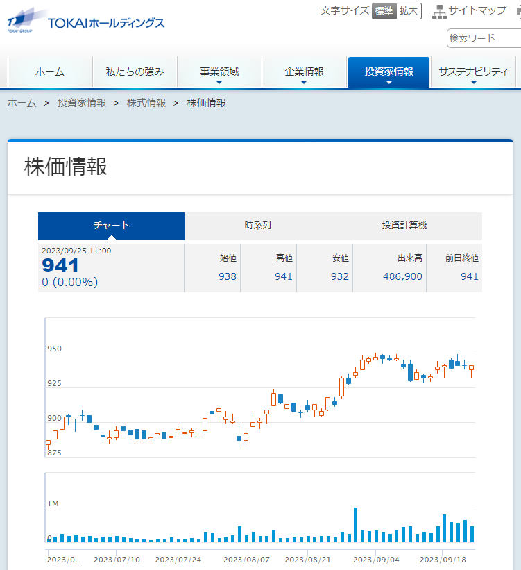Click the 2023/07/24 date label

coord(178,560)
